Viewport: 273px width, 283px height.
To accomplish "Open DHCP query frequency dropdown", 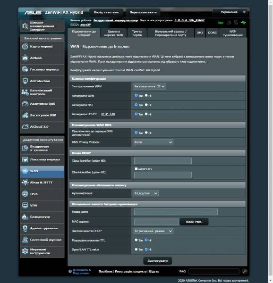I will [153, 231].
